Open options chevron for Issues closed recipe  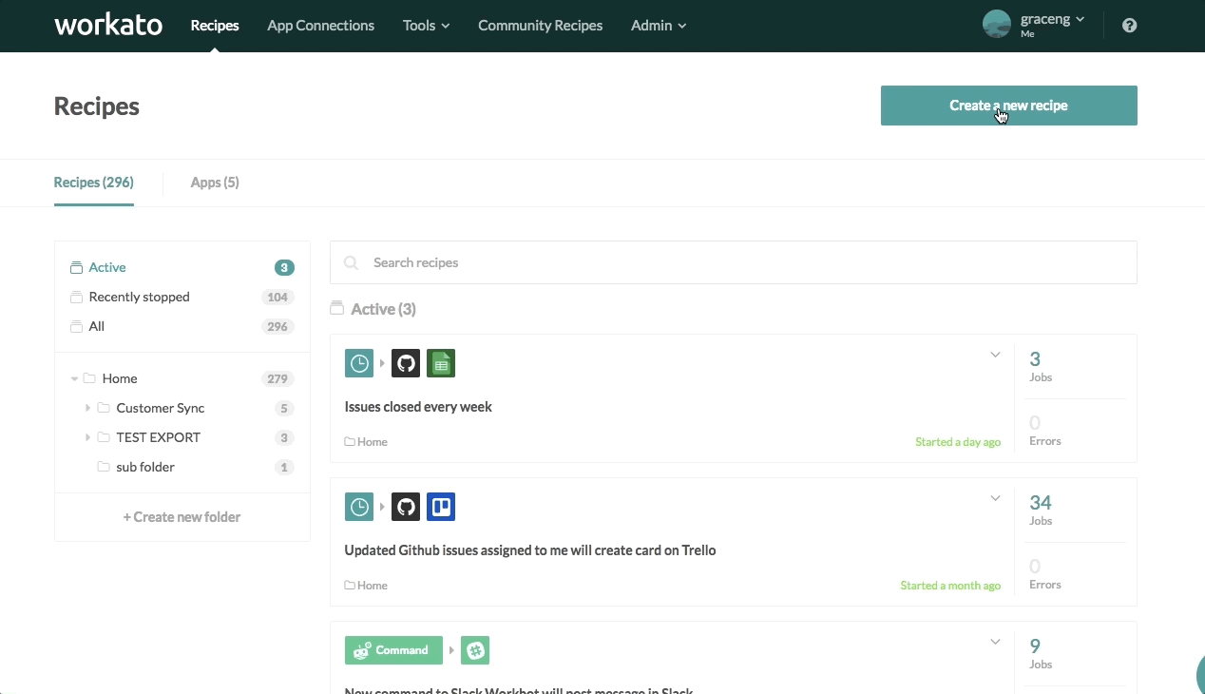(x=995, y=356)
